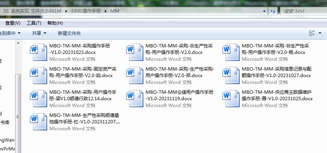Image resolution: width=327 pixels, height=153 pixels.
Task: Select the MM仓储用户操作手册 Word document icon
Action: tap(135, 97)
